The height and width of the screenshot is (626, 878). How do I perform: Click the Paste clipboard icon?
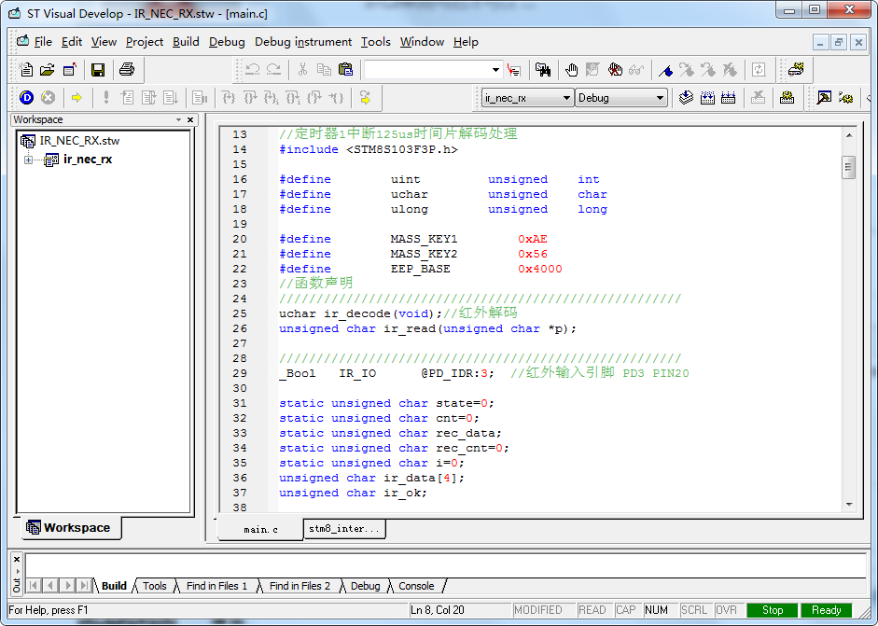(x=346, y=69)
